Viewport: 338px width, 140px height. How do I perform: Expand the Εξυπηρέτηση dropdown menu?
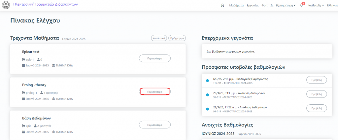click(x=286, y=5)
